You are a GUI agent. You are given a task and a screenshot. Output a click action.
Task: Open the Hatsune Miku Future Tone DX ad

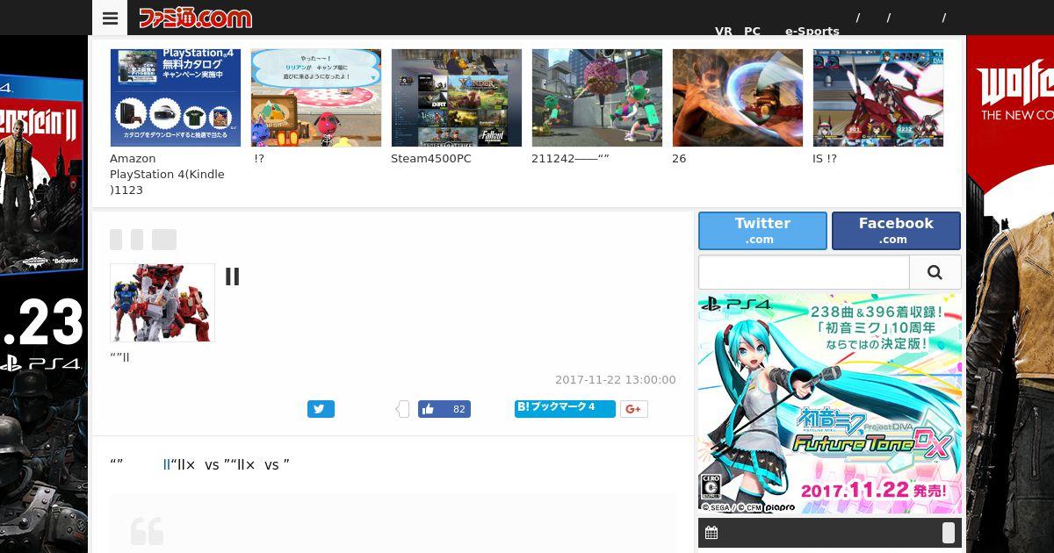click(830, 404)
